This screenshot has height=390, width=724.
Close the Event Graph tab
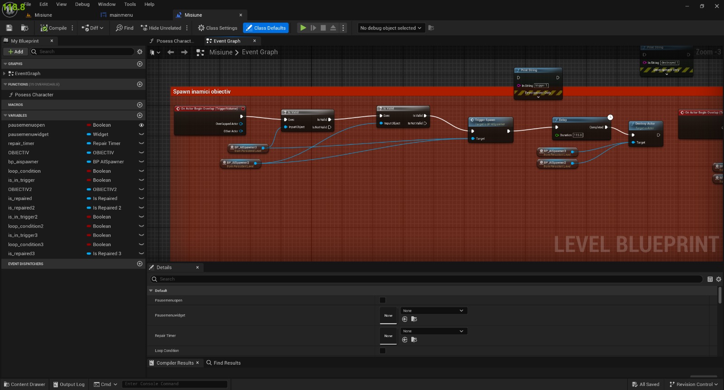254,41
